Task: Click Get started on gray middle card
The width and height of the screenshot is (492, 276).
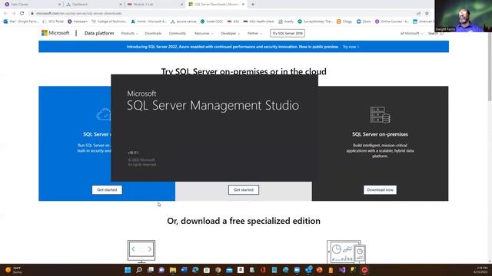Action: tap(244, 190)
